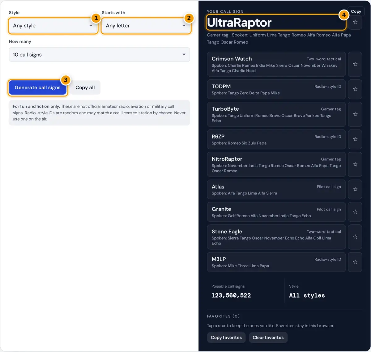Screen dimensions: 371x352
Task: Click 'Spoken: Romeo Six Zulu Papa' text
Action: (x=239, y=143)
